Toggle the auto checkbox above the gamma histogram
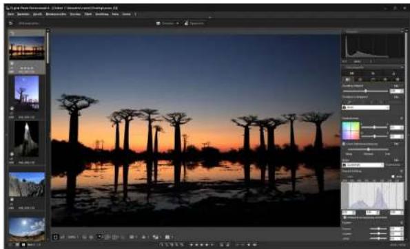The width and height of the screenshot is (410, 249). click(x=393, y=177)
